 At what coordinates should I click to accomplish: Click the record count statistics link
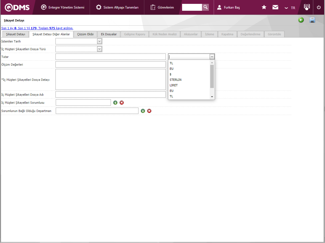click(x=37, y=28)
